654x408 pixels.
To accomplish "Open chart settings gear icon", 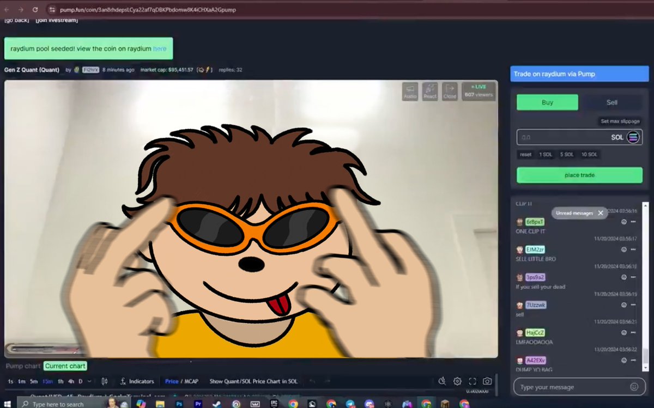I will click(x=457, y=381).
